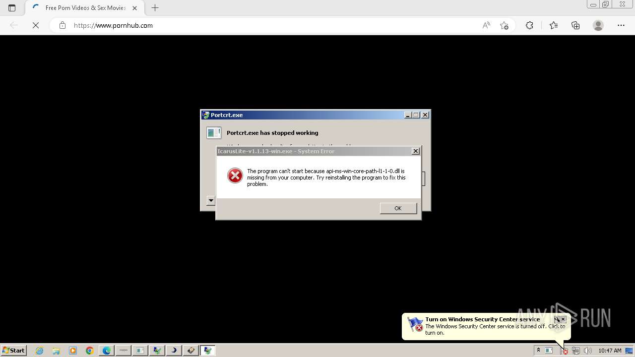Viewport: 635px width, 357px height.
Task: Open Windows Media Player from taskbar
Action: (x=73, y=351)
